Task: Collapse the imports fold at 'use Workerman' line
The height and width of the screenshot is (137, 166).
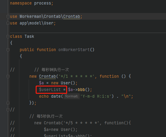Action: 8,17
